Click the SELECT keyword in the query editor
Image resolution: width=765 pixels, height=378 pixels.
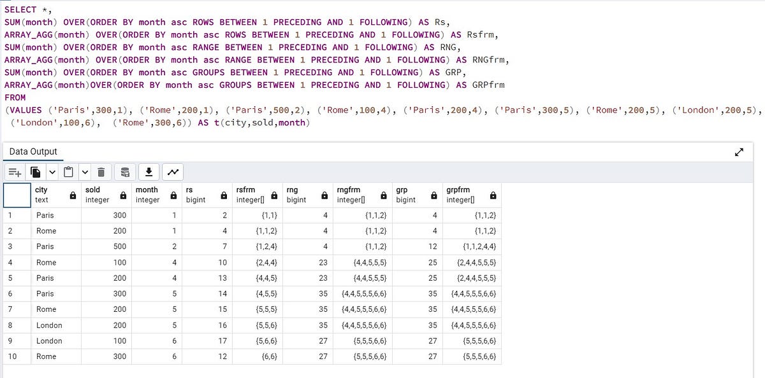point(19,10)
